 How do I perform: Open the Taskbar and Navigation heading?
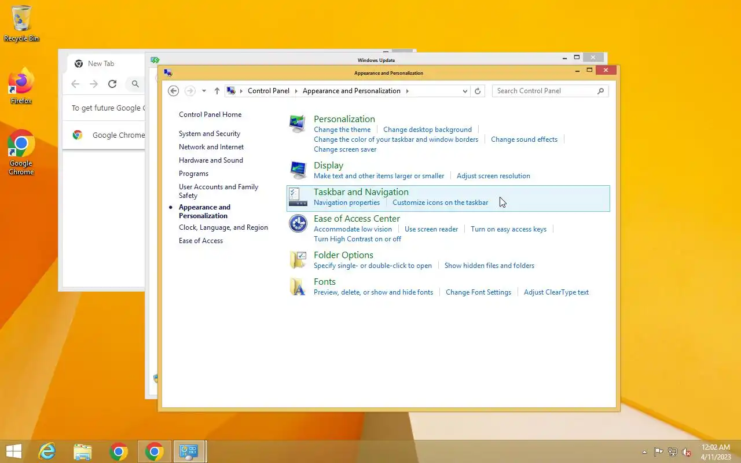click(361, 192)
